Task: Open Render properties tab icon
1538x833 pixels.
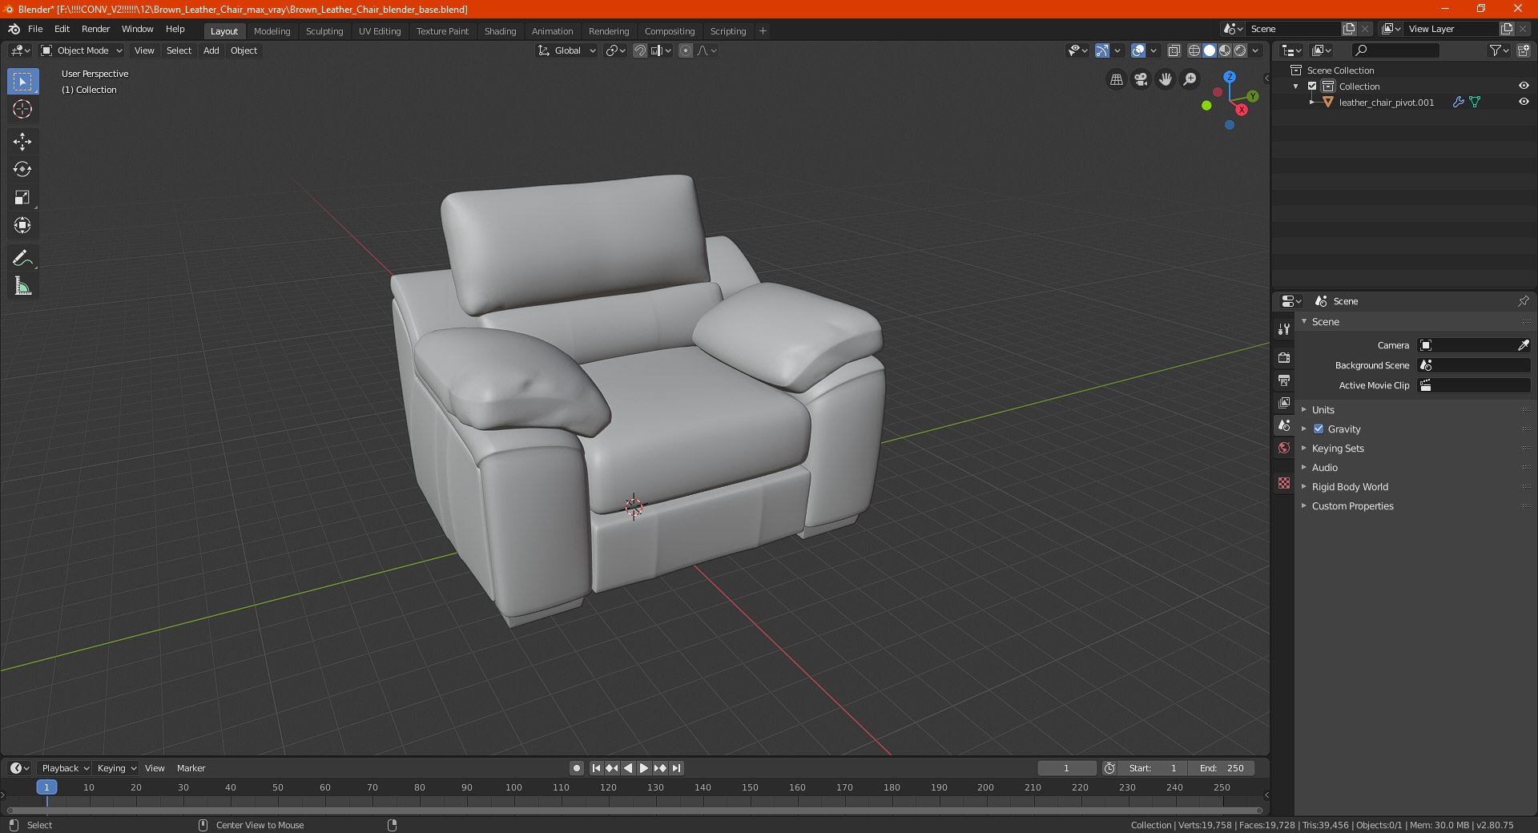Action: pyautogui.click(x=1284, y=357)
